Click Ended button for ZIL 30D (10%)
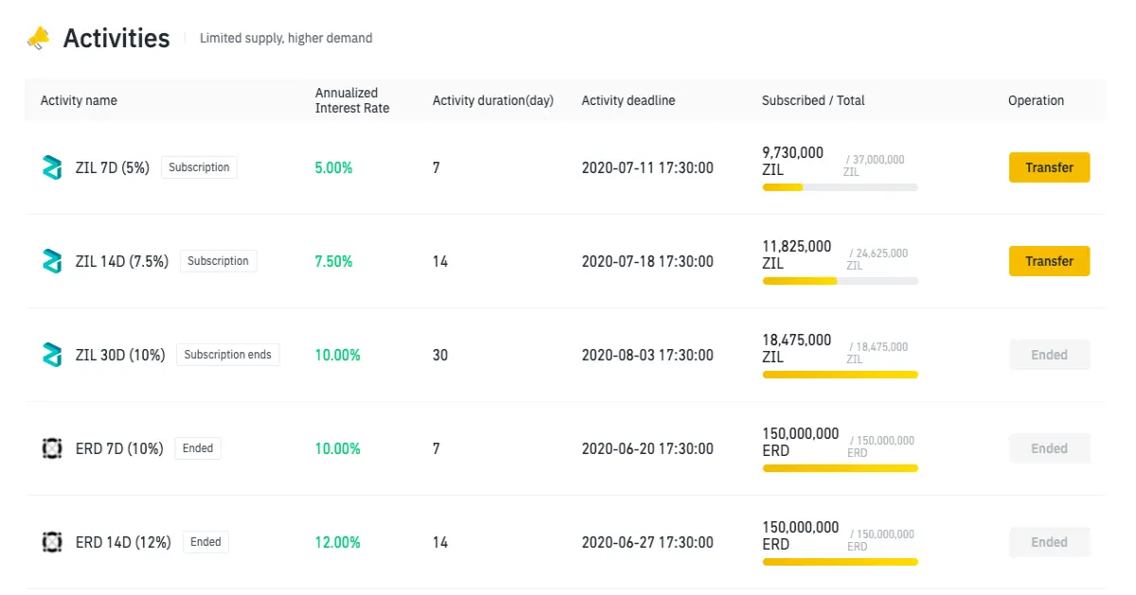The width and height of the screenshot is (1136, 595). click(1049, 355)
